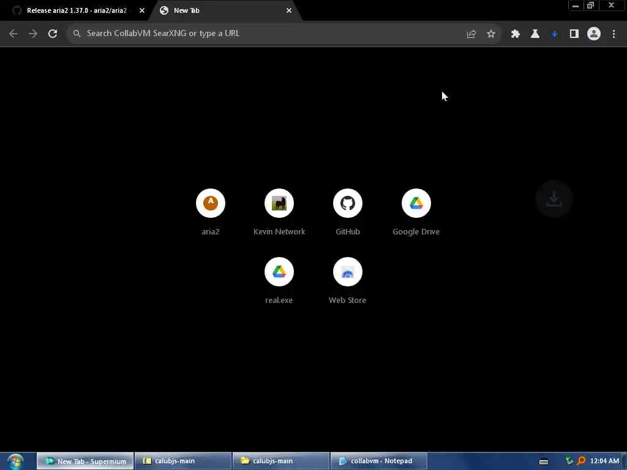Click the faded download circle on the page
This screenshot has width=627, height=470.
[x=554, y=199]
